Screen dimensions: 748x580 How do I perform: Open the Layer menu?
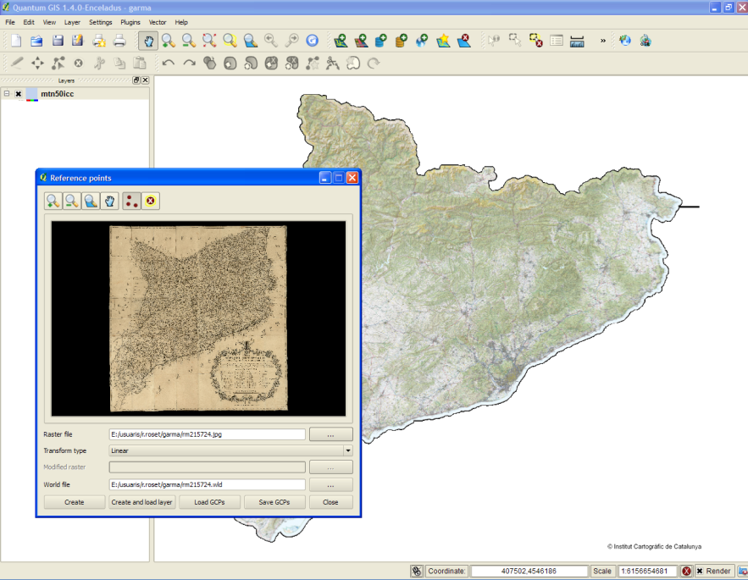click(x=72, y=22)
